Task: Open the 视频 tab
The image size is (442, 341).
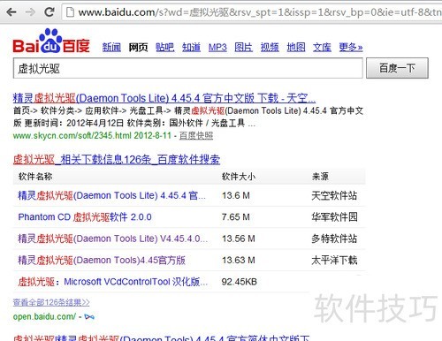Action: pos(270,47)
